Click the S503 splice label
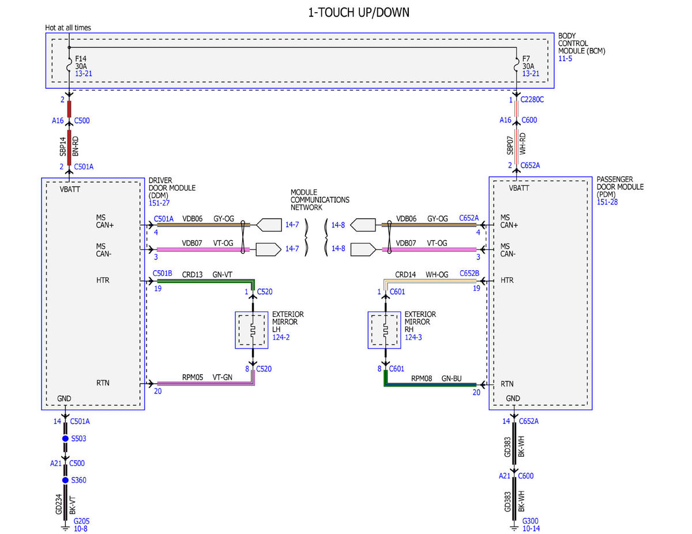This screenshot has width=692, height=534. [80, 438]
